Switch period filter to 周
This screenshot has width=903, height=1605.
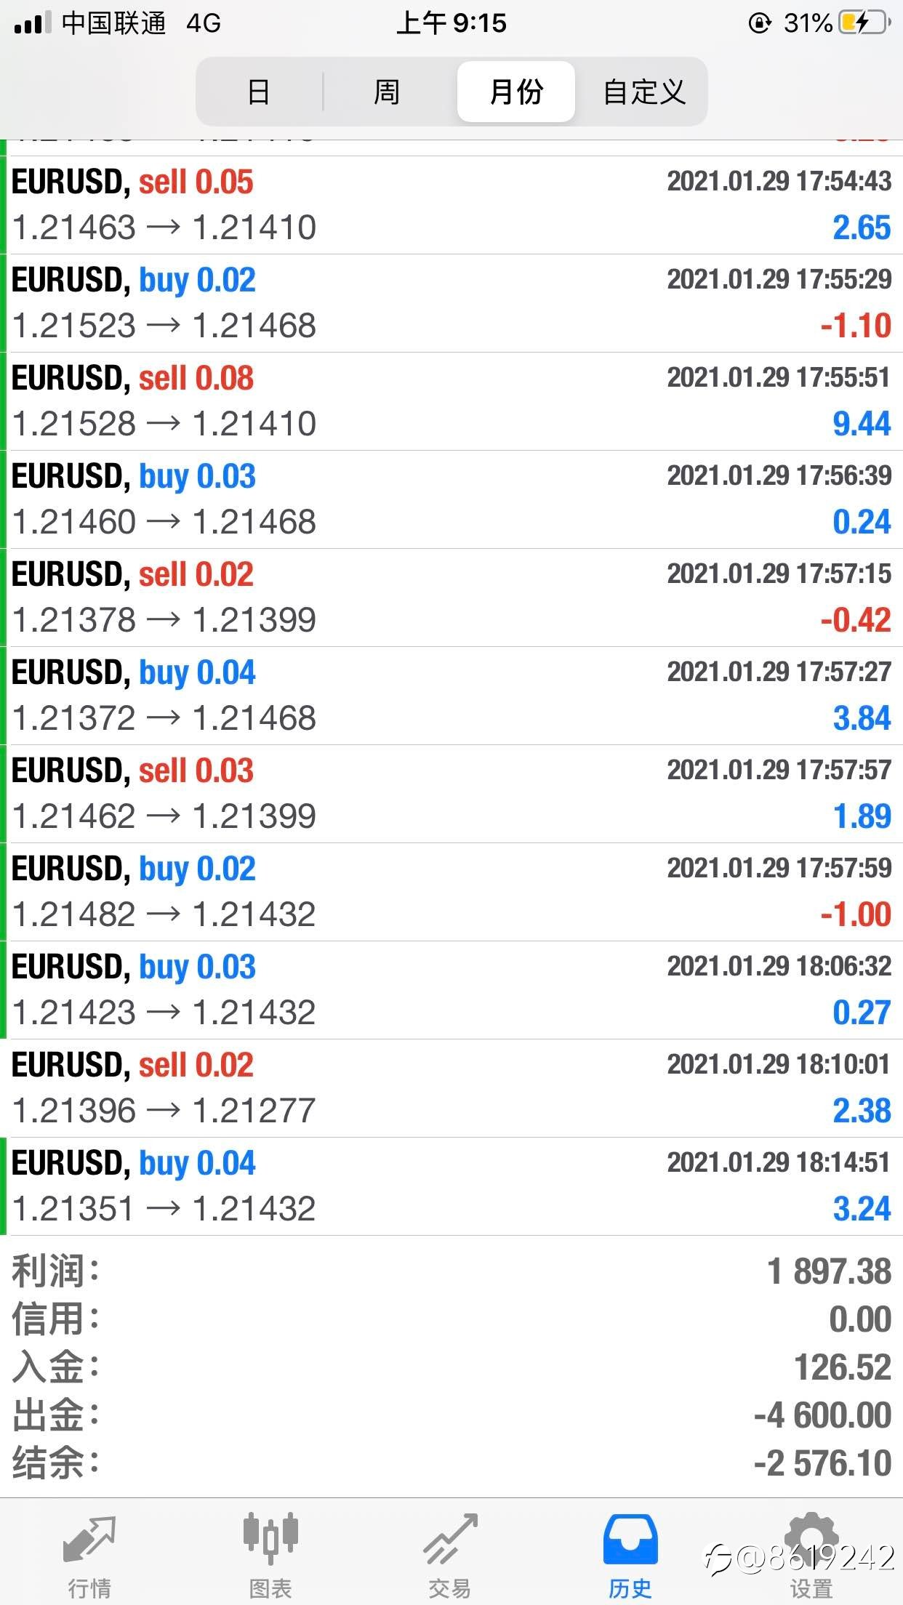pos(388,92)
